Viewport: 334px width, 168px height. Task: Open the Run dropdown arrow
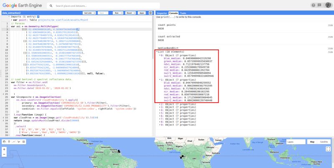pos(122,13)
